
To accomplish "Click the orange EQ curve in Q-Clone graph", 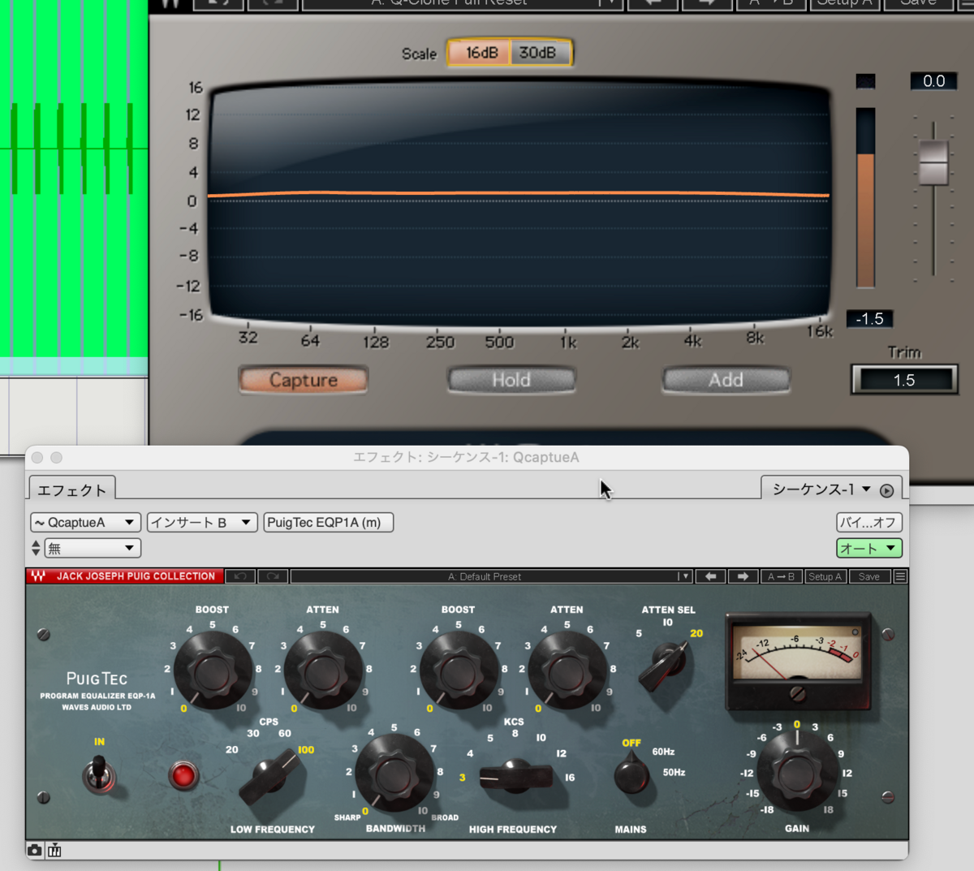I will point(519,194).
